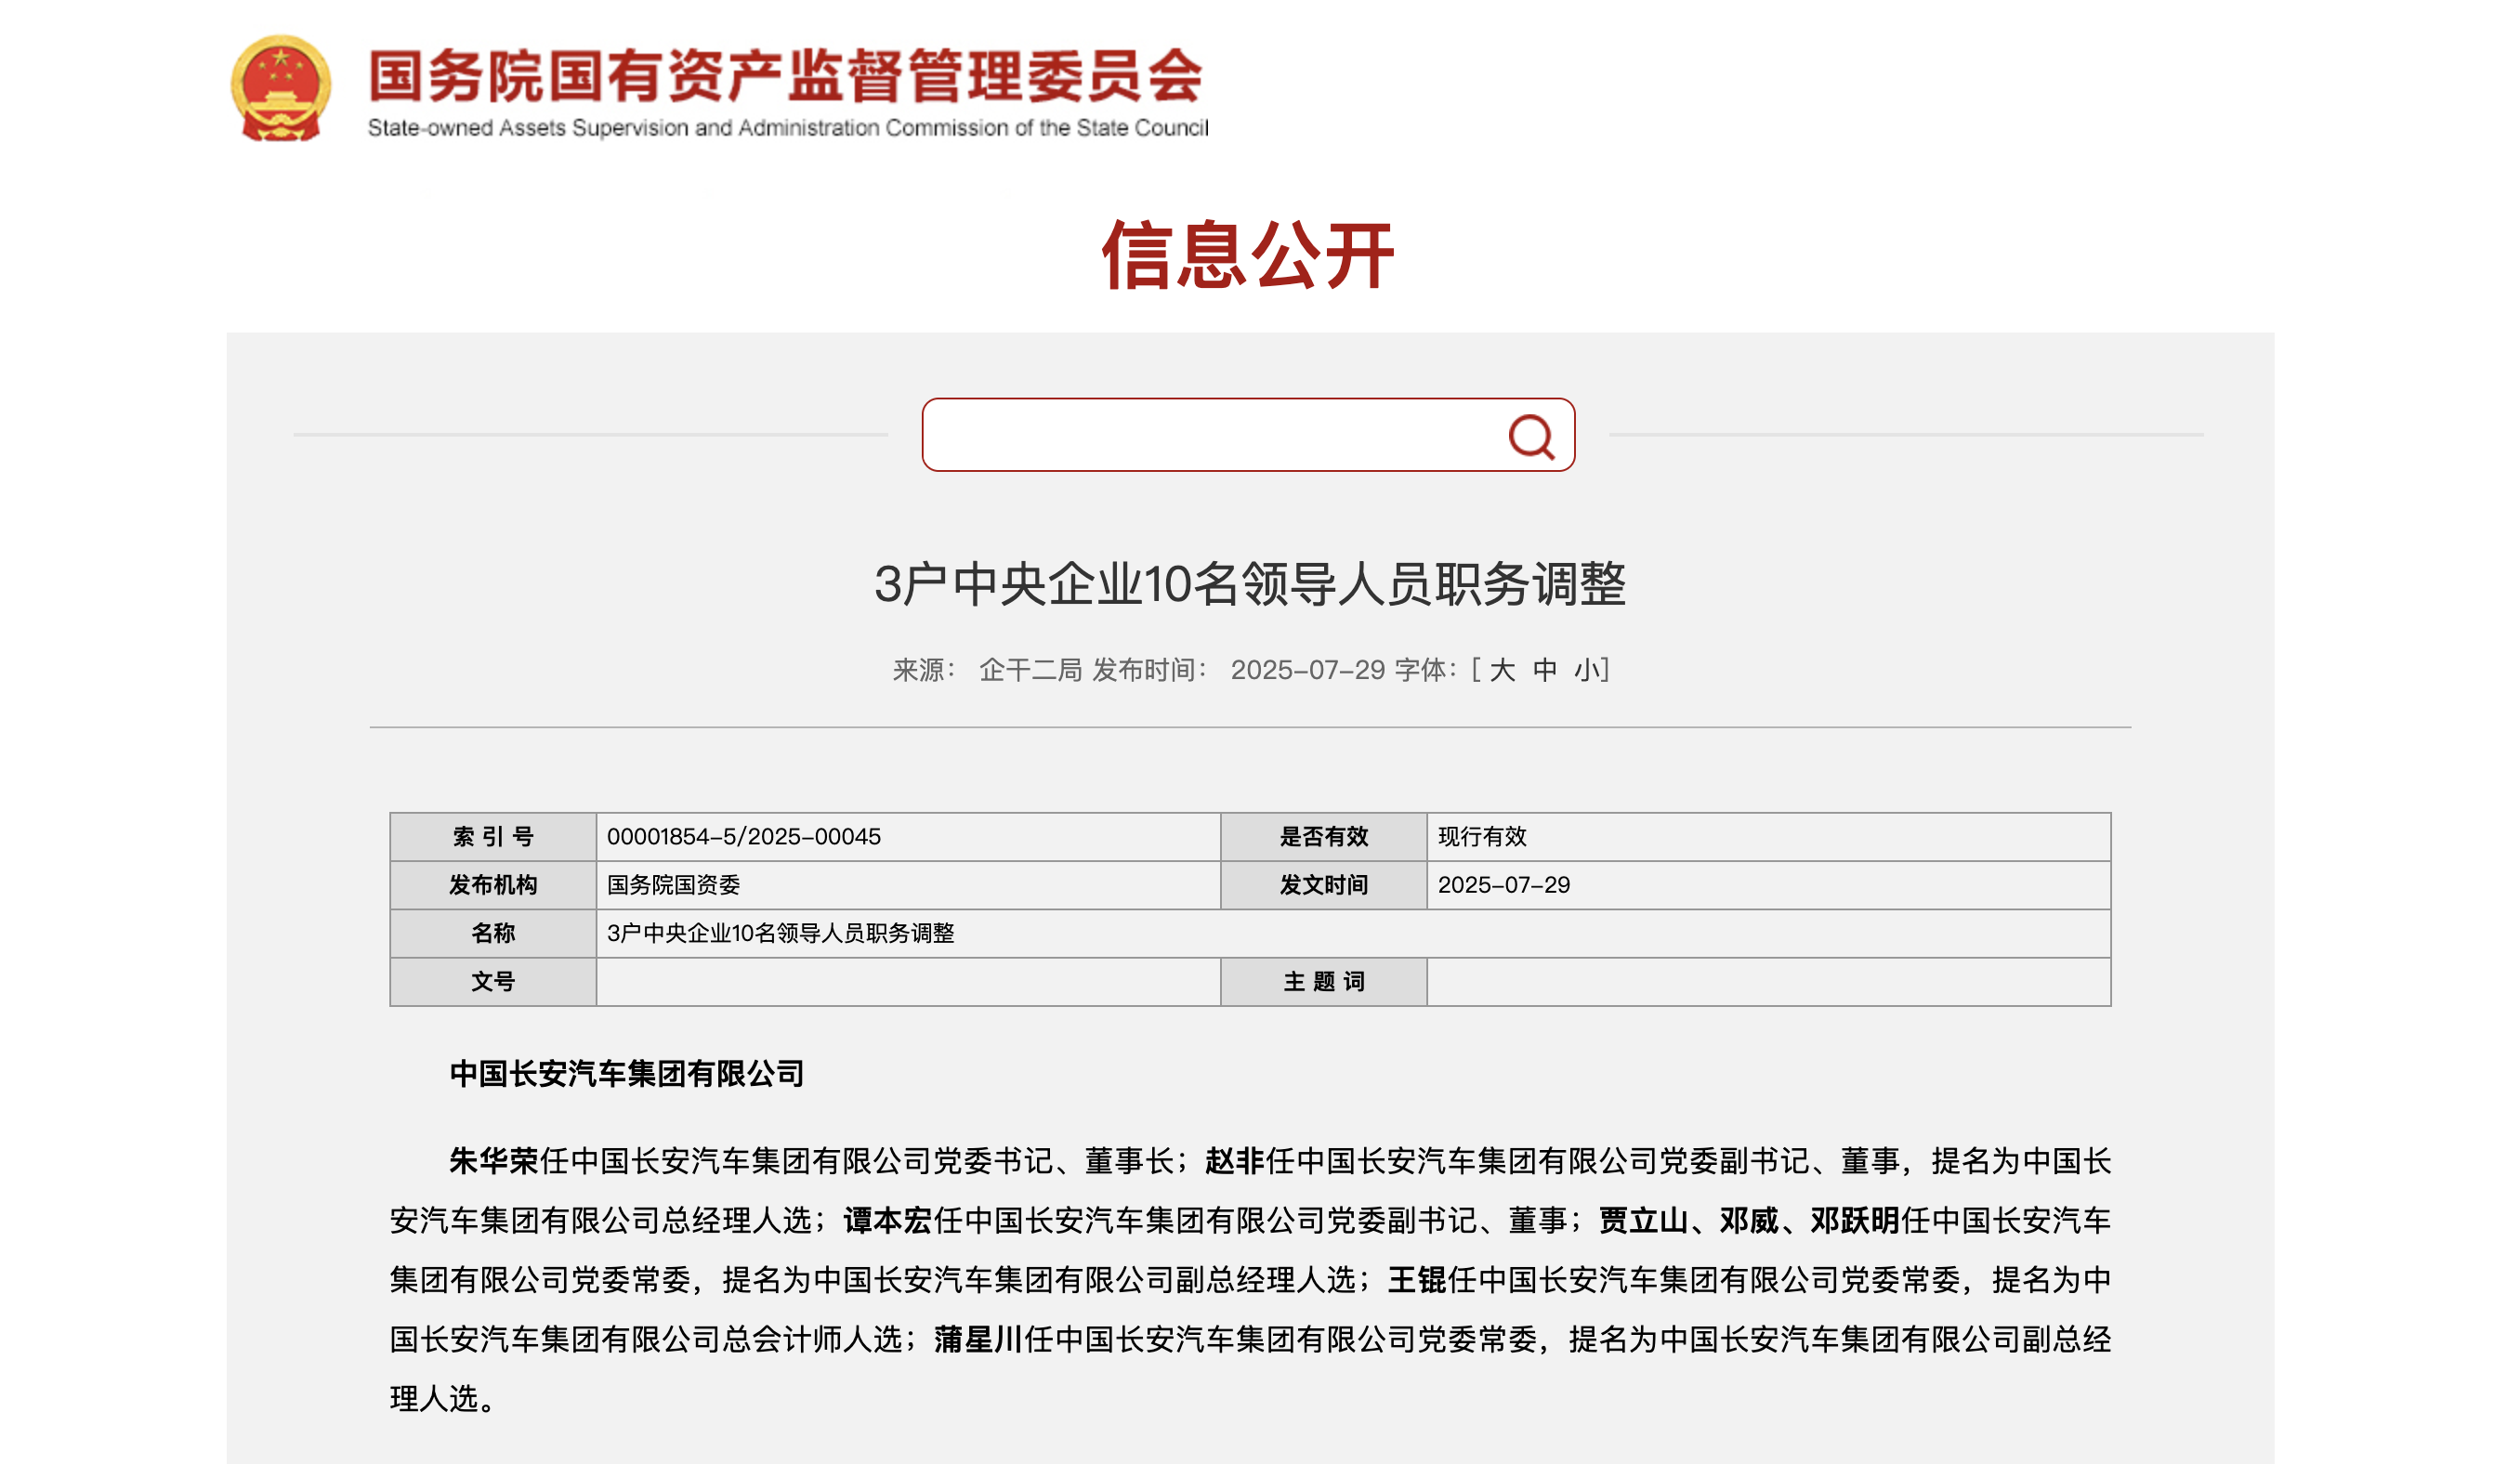Click the table's 名称 value text
The image size is (2520, 1464).
pyautogui.click(x=780, y=933)
